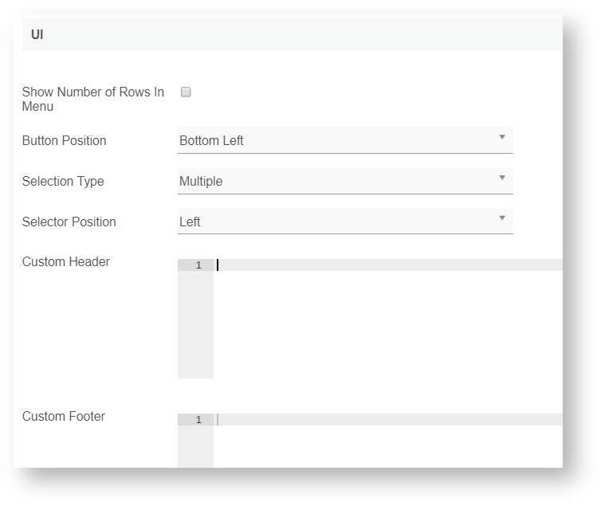Click empty area below line 1 in Custom Header editor

coord(383,327)
